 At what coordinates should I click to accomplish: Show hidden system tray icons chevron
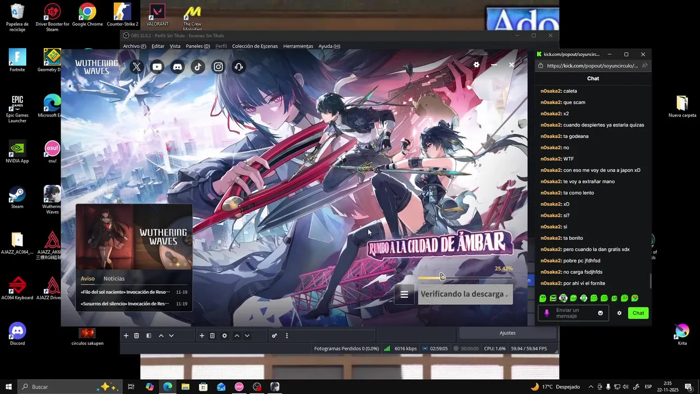[591, 387]
